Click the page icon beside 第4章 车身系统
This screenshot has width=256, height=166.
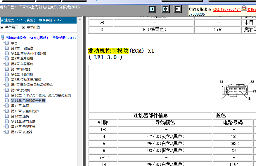pyautogui.click(x=7, y=63)
